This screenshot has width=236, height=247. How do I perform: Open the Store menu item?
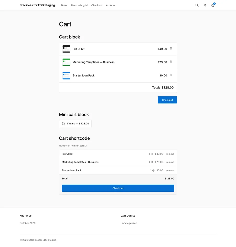pyautogui.click(x=63, y=5)
